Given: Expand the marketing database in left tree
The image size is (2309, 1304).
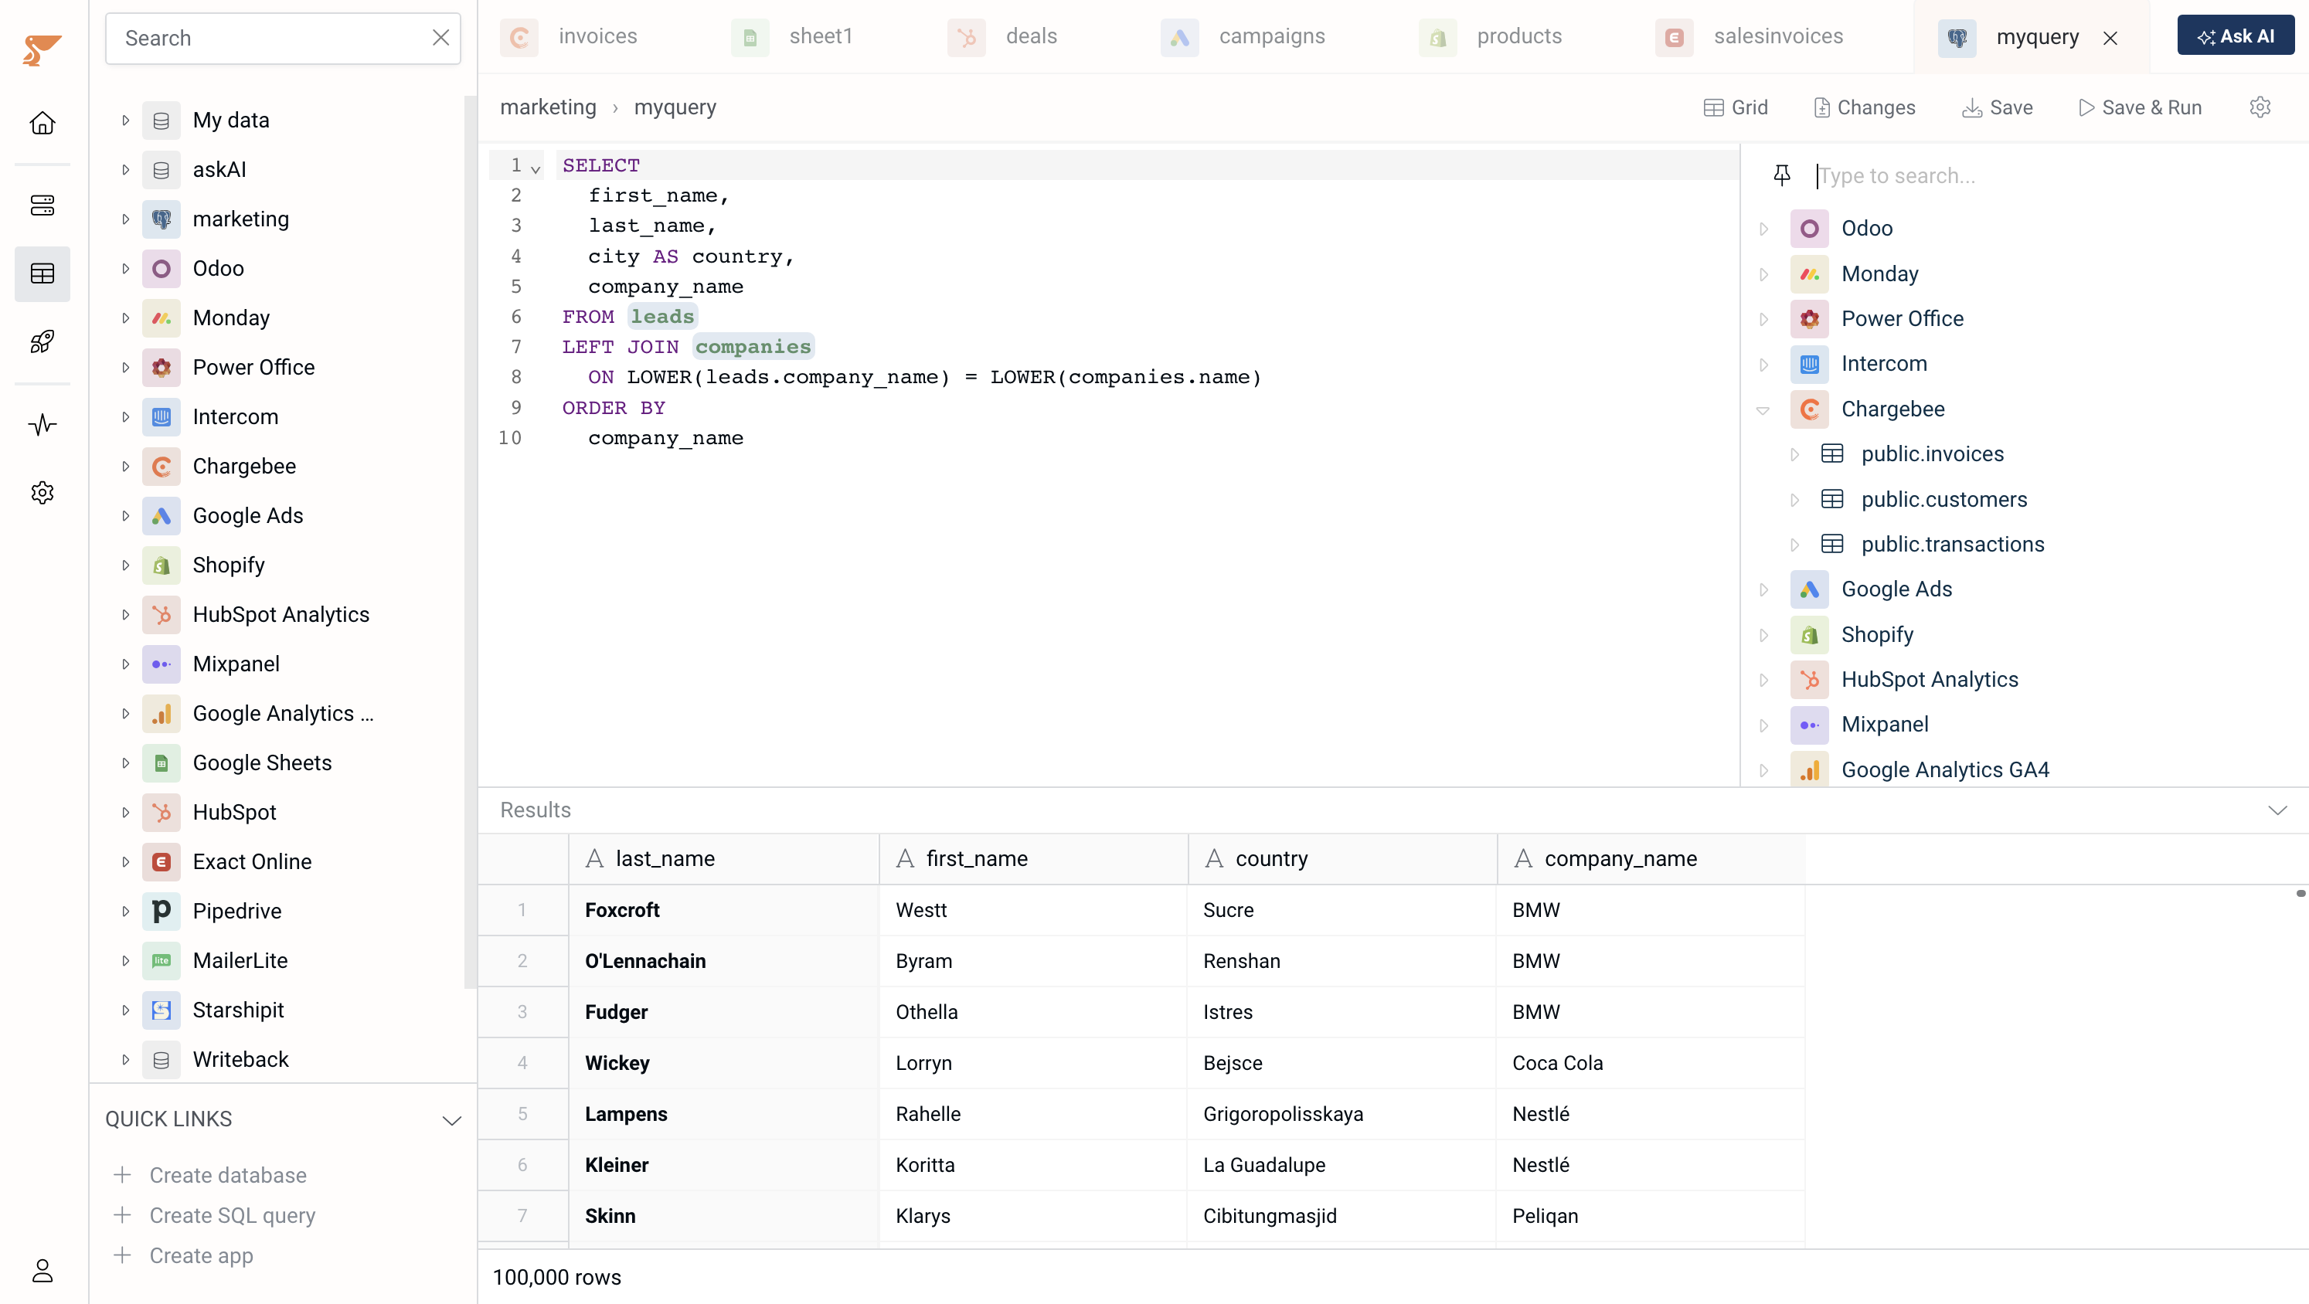Looking at the screenshot, I should (125, 219).
